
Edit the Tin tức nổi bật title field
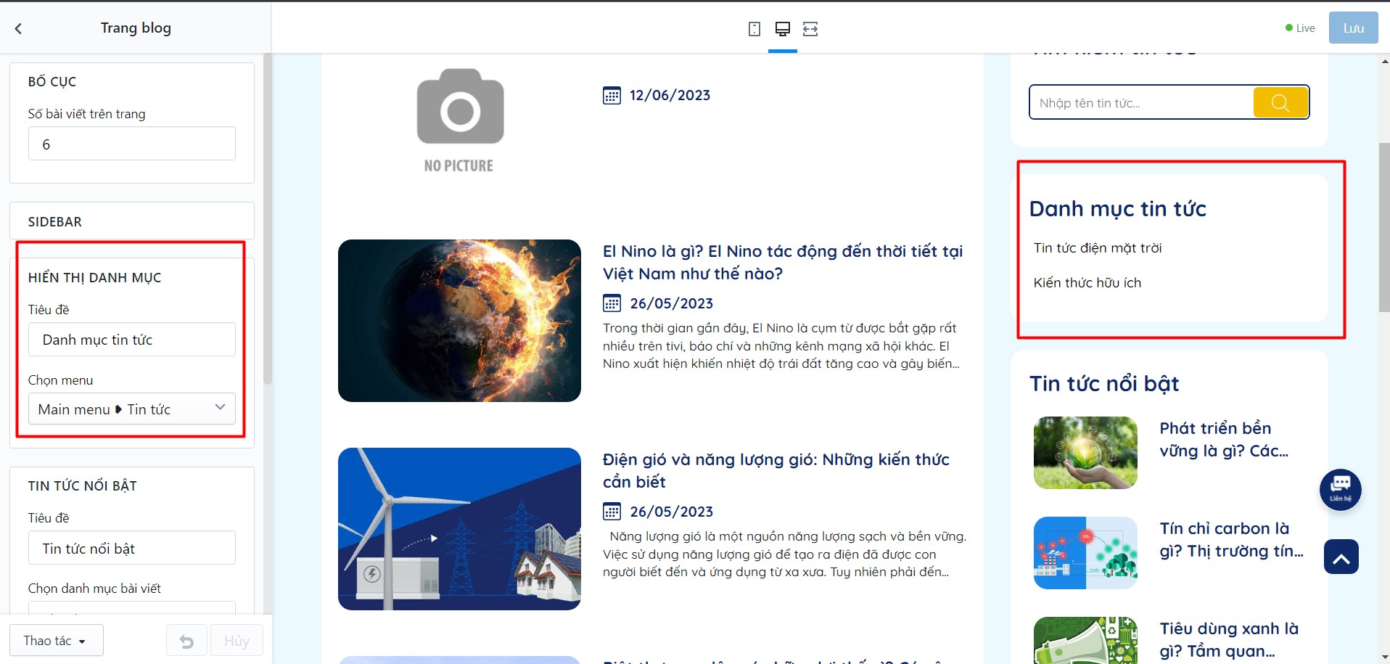pos(132,548)
